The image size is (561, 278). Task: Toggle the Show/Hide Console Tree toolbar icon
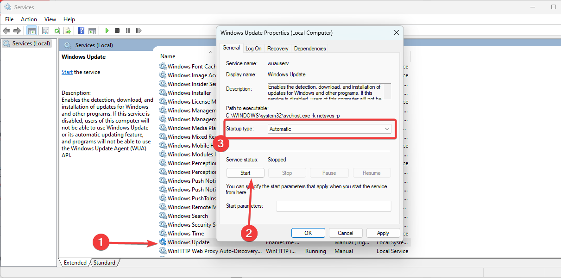32,31
